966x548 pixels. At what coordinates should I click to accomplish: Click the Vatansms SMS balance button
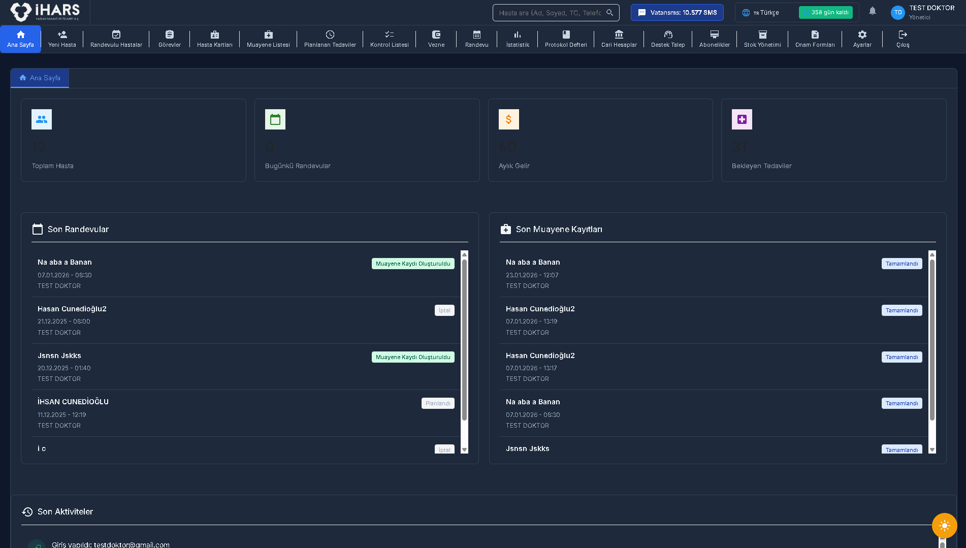pos(677,13)
